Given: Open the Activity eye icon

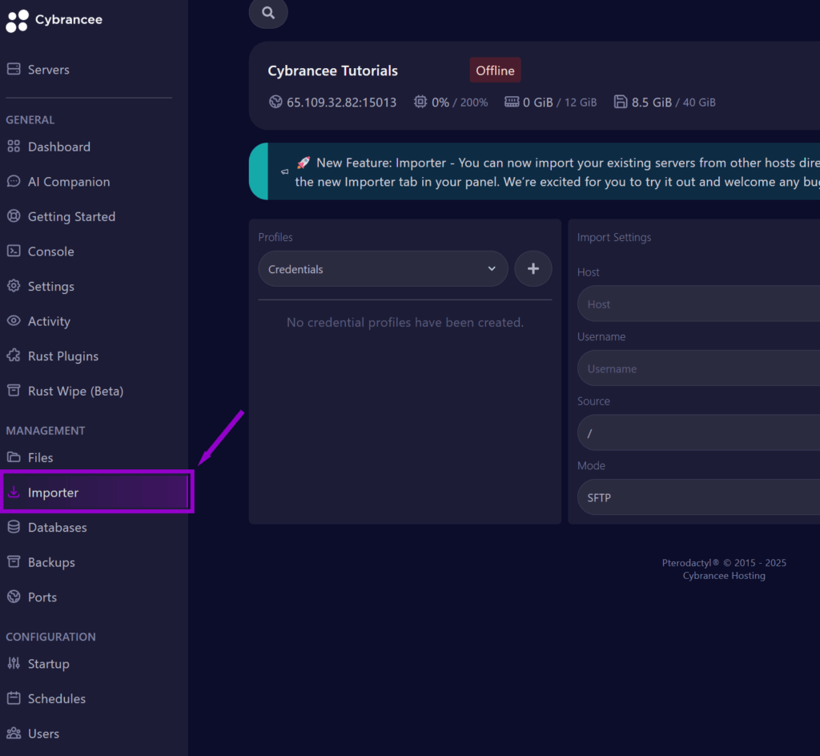Looking at the screenshot, I should (14, 320).
